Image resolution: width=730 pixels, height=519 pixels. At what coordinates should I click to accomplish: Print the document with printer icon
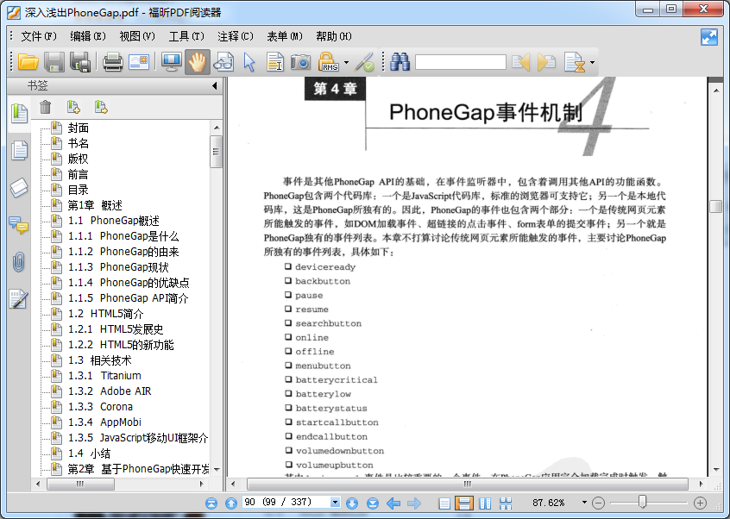click(112, 62)
